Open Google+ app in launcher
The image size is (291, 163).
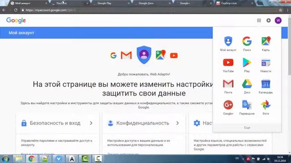(x=228, y=108)
